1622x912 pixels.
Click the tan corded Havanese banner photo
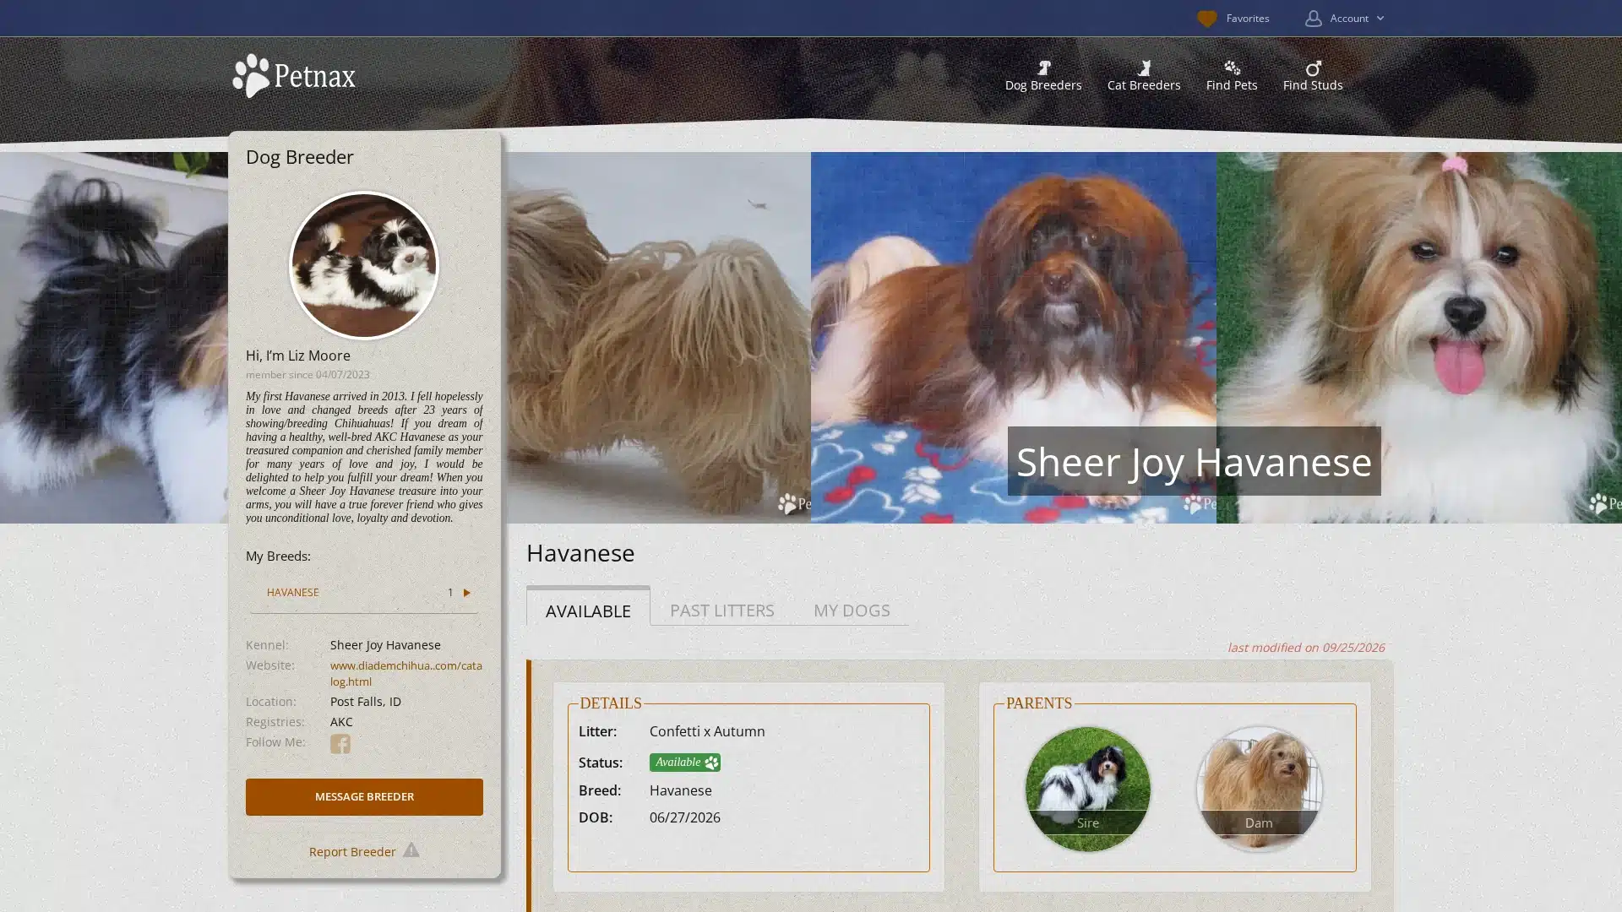coord(656,338)
